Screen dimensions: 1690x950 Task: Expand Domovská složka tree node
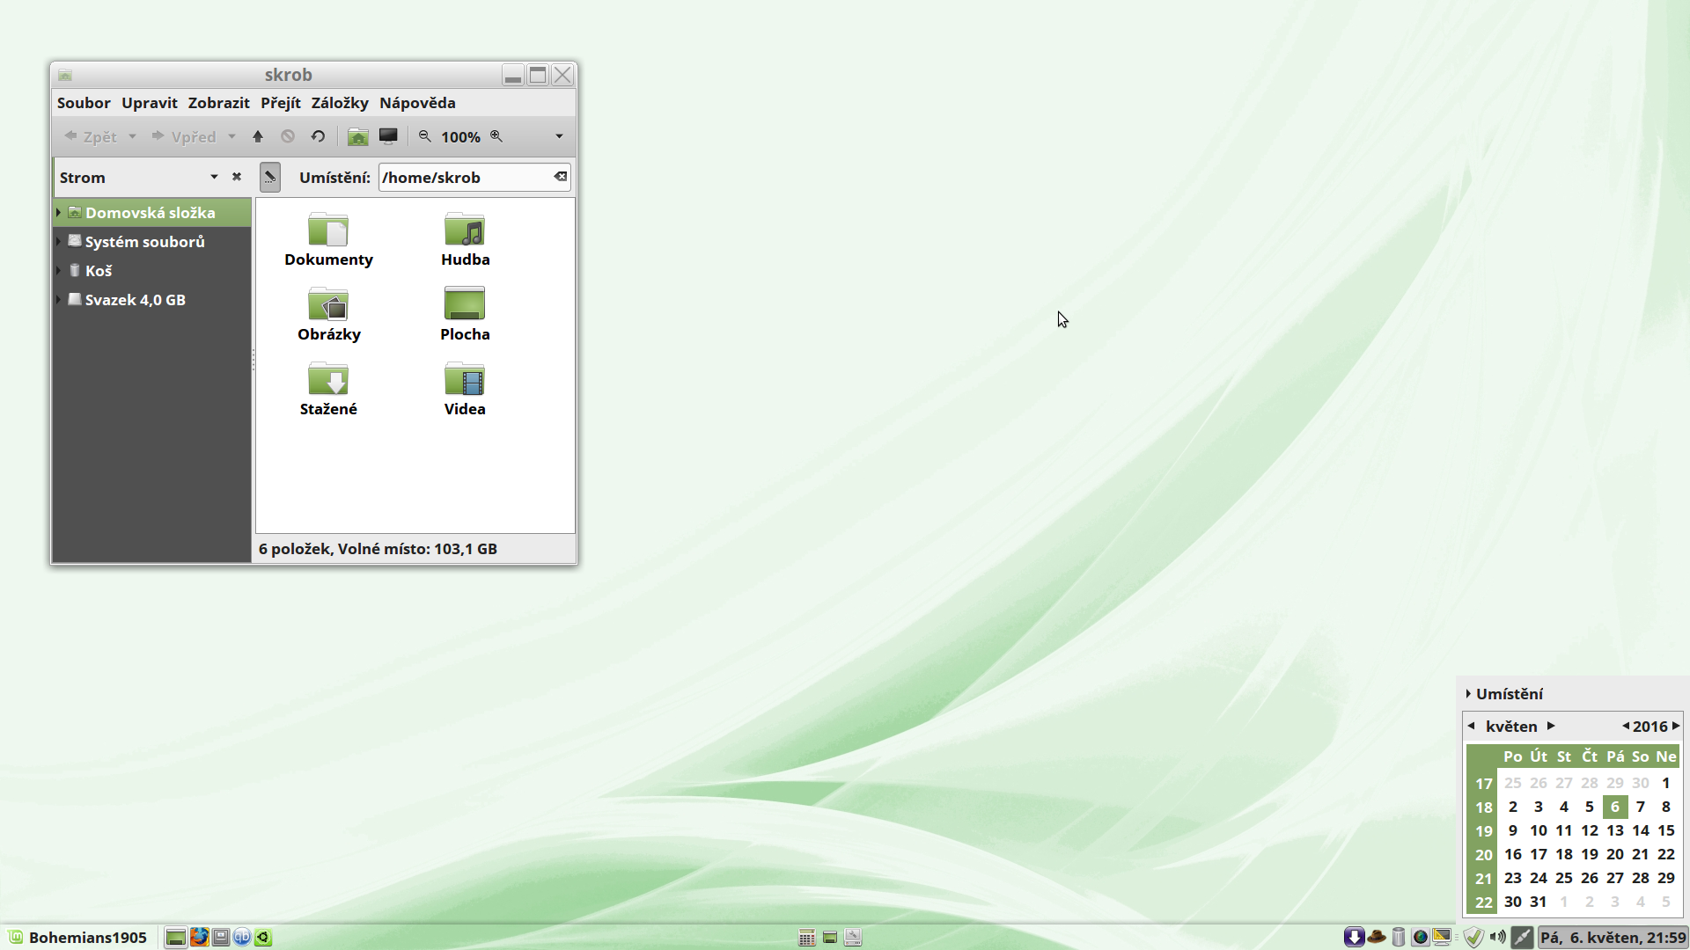(x=59, y=212)
